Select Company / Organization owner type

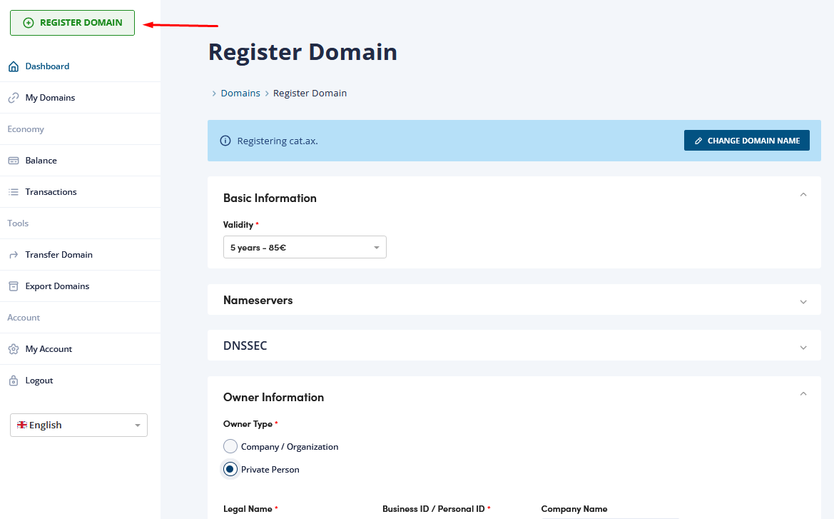(230, 447)
